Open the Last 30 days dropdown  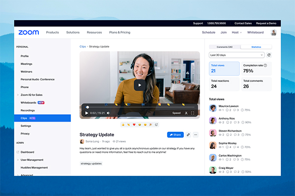pos(236,55)
